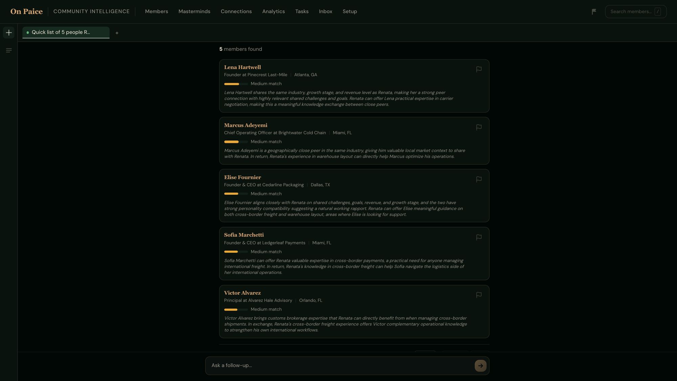The height and width of the screenshot is (381, 677).
Task: Open Victor Alvarez's profile name link
Action: point(242,293)
